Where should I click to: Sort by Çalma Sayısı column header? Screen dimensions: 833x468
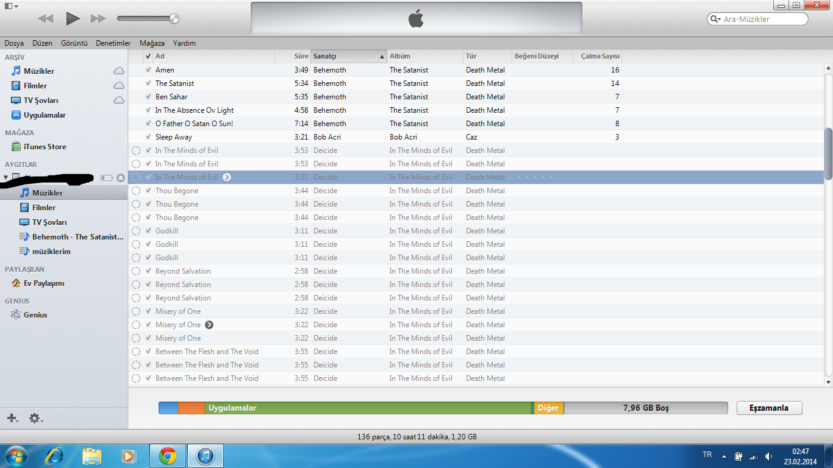point(597,56)
